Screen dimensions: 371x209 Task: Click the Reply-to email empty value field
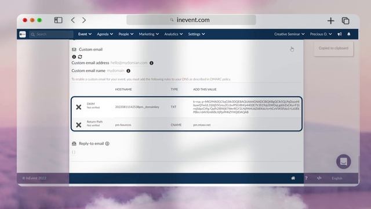(x=74, y=152)
